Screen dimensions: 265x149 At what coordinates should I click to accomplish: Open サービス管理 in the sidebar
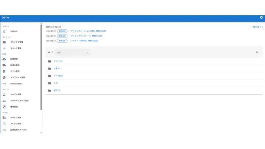pyautogui.click(x=16, y=118)
